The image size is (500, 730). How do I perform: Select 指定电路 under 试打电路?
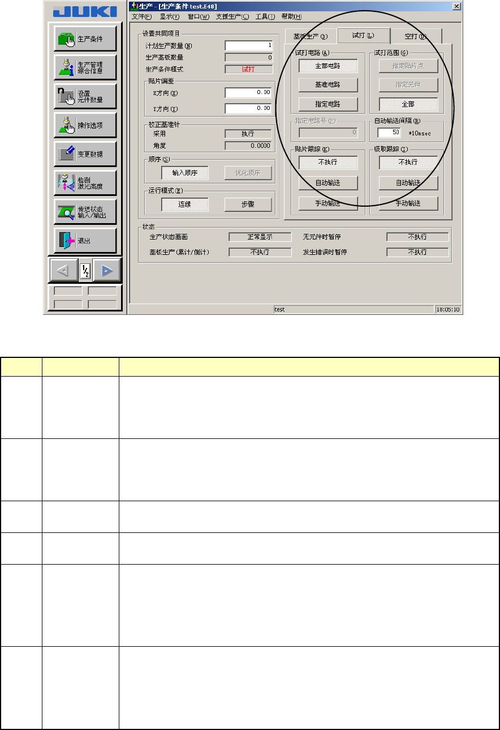(328, 105)
